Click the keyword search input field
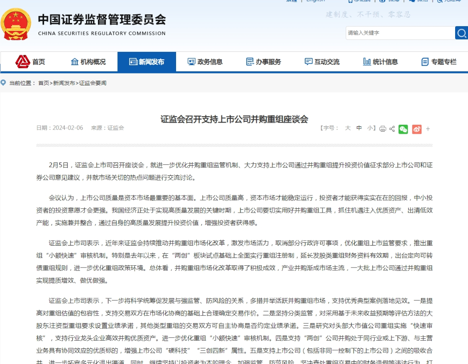 399,33
